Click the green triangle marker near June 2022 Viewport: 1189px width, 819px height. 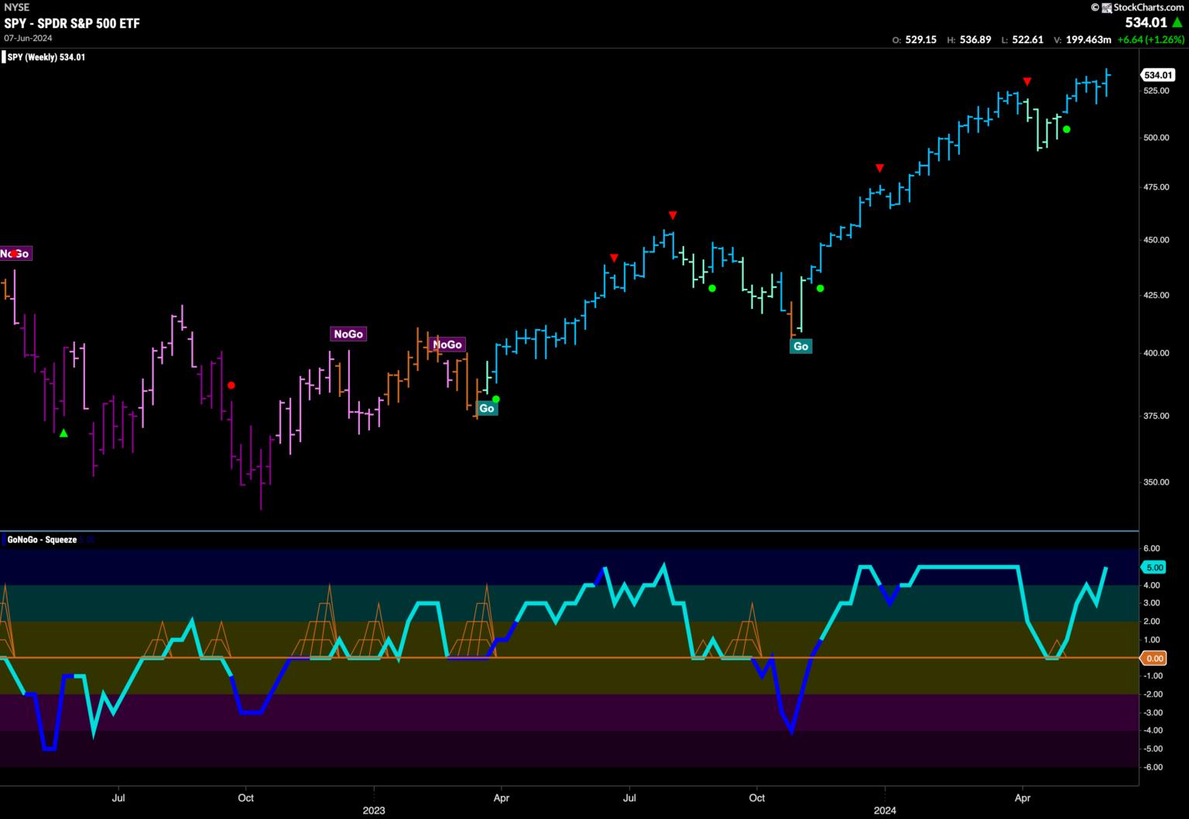click(63, 433)
